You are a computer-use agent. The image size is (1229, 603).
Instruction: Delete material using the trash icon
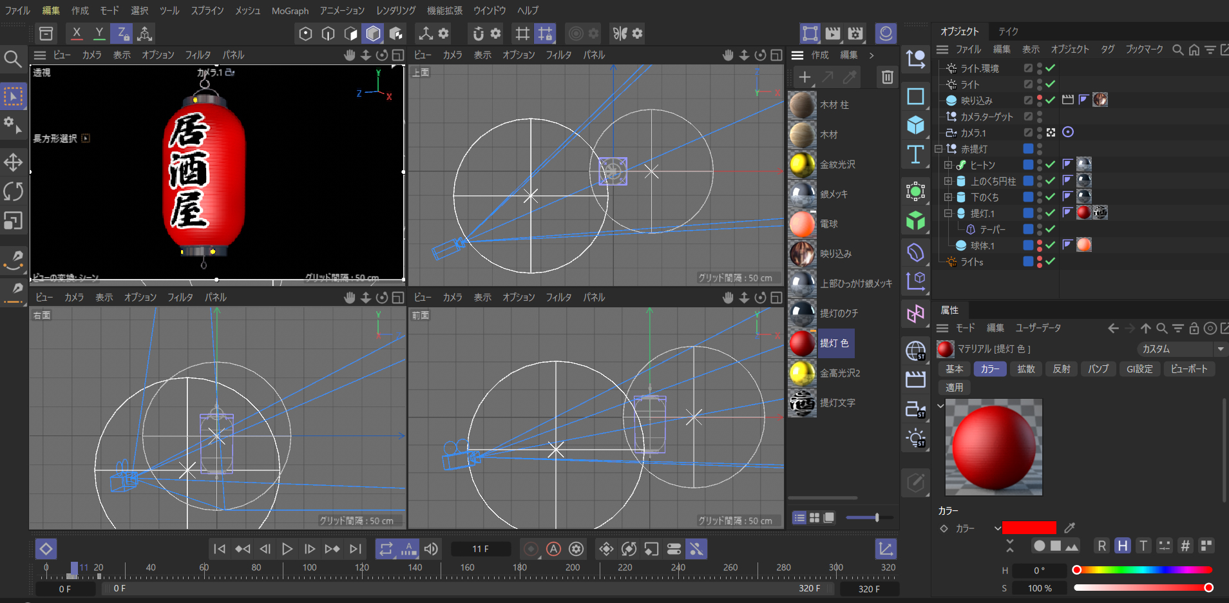(x=887, y=77)
